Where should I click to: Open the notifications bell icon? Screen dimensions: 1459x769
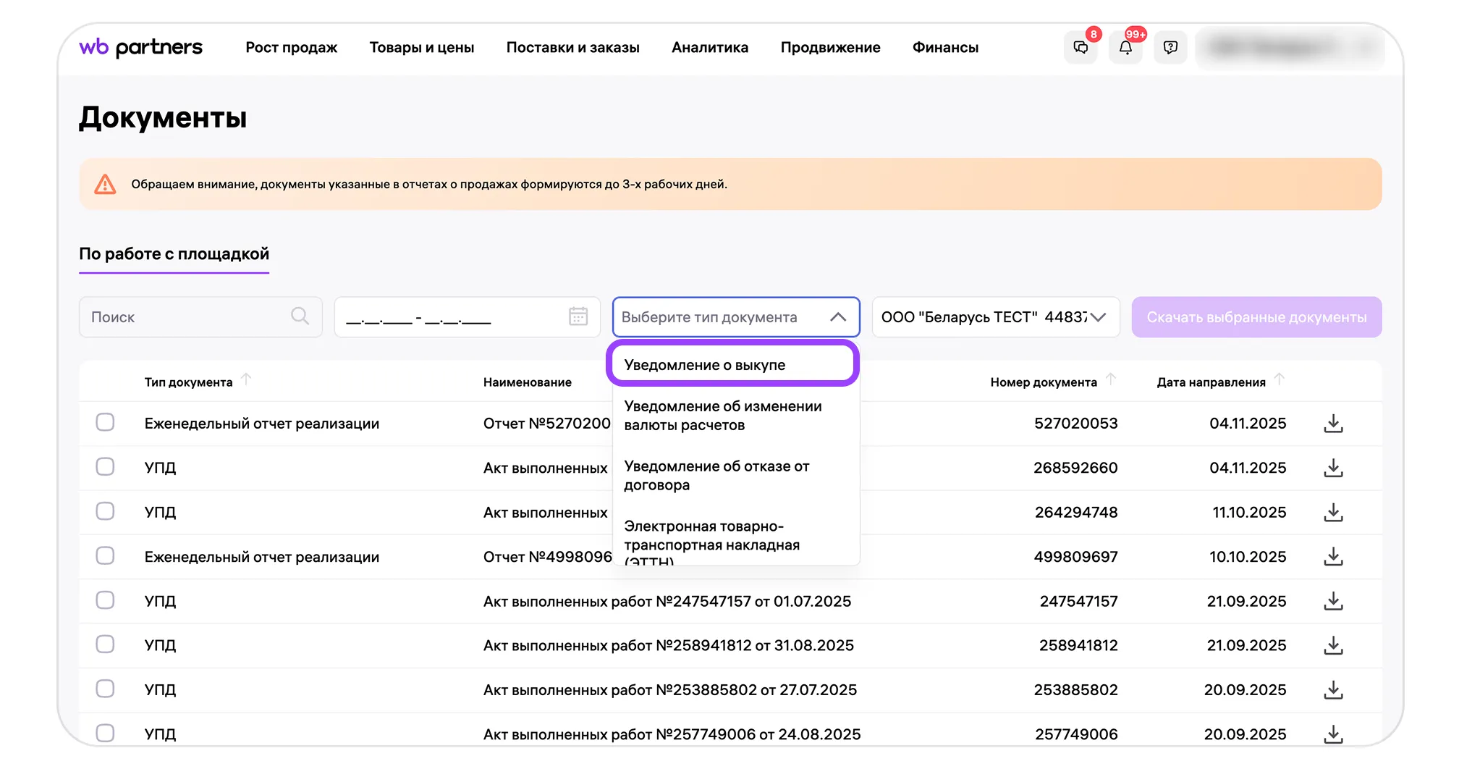[1125, 48]
